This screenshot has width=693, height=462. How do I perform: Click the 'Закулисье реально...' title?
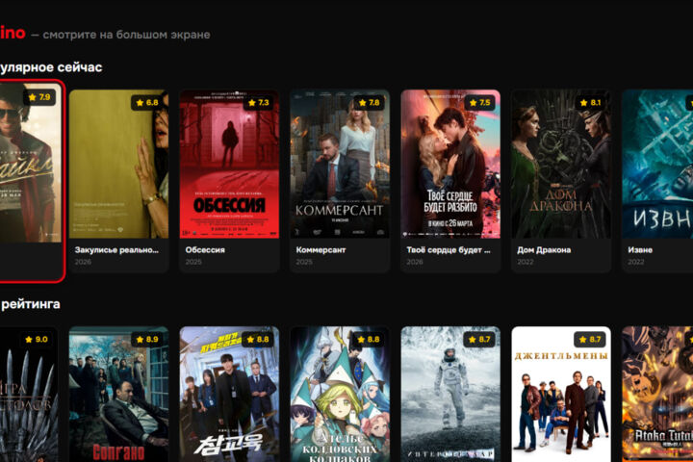click(116, 250)
